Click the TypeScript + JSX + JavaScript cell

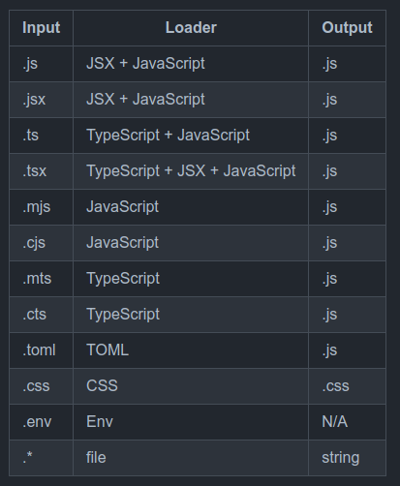click(191, 171)
